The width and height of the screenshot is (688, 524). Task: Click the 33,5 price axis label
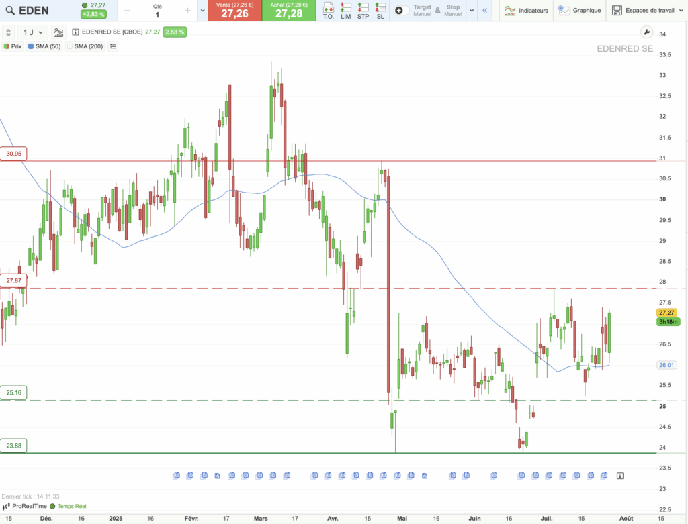point(664,55)
